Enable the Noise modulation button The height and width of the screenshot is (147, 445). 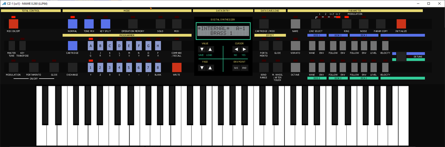click(x=364, y=24)
